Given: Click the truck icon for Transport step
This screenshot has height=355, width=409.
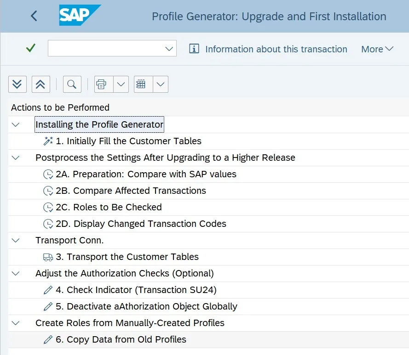Looking at the screenshot, I should (x=48, y=257).
